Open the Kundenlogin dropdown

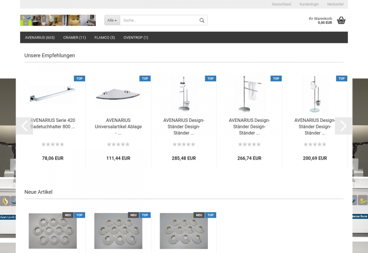[309, 4]
